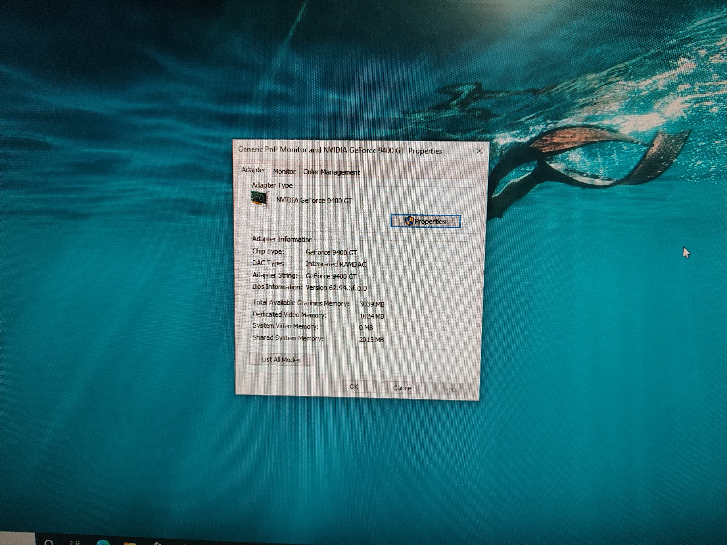Viewport: 727px width, 545px height.
Task: Click the UAC shield icon on Properties button
Action: [409, 221]
